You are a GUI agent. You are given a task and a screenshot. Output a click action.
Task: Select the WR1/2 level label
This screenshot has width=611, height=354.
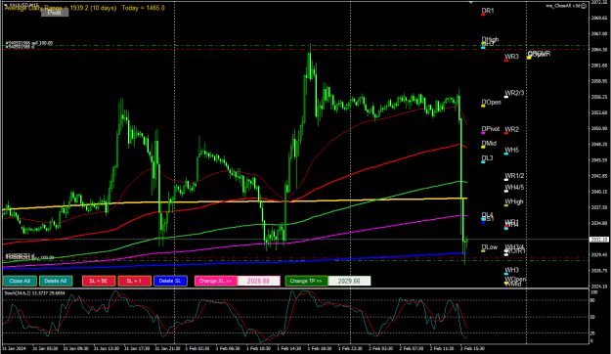(514, 176)
